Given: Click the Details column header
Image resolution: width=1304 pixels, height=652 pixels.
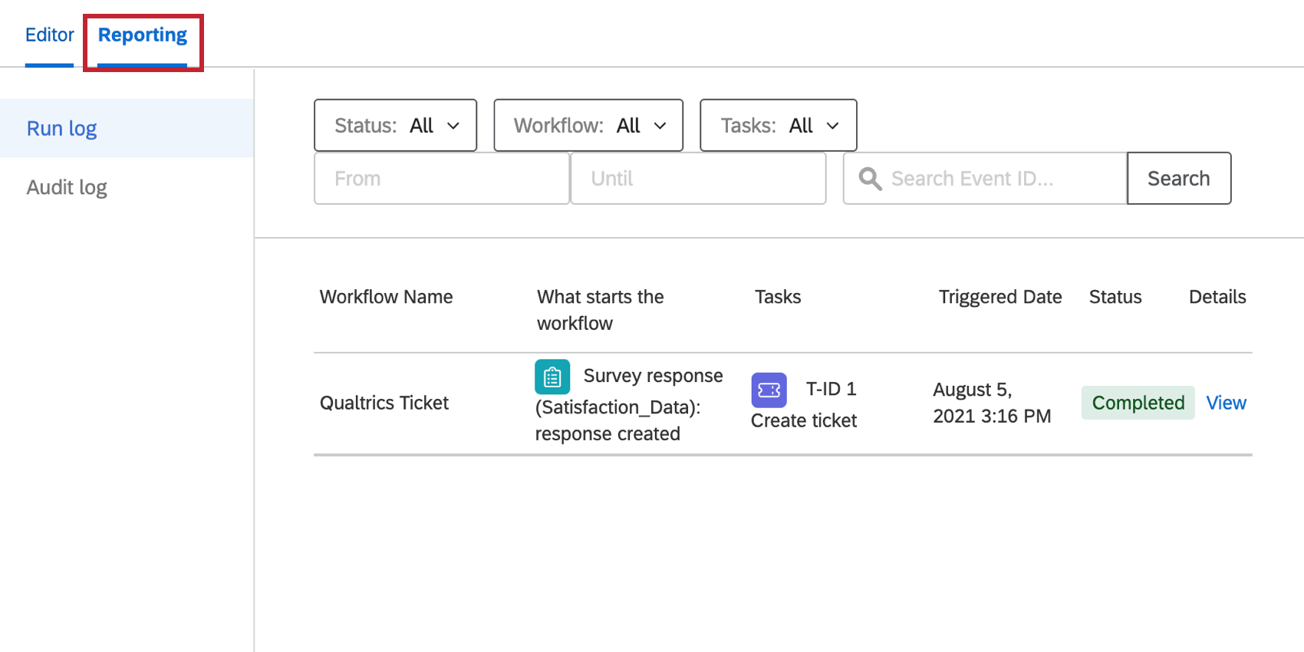Looking at the screenshot, I should tap(1217, 297).
